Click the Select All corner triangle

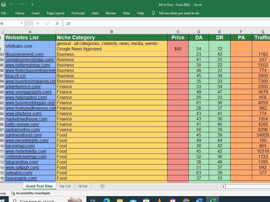(x=2, y=32)
